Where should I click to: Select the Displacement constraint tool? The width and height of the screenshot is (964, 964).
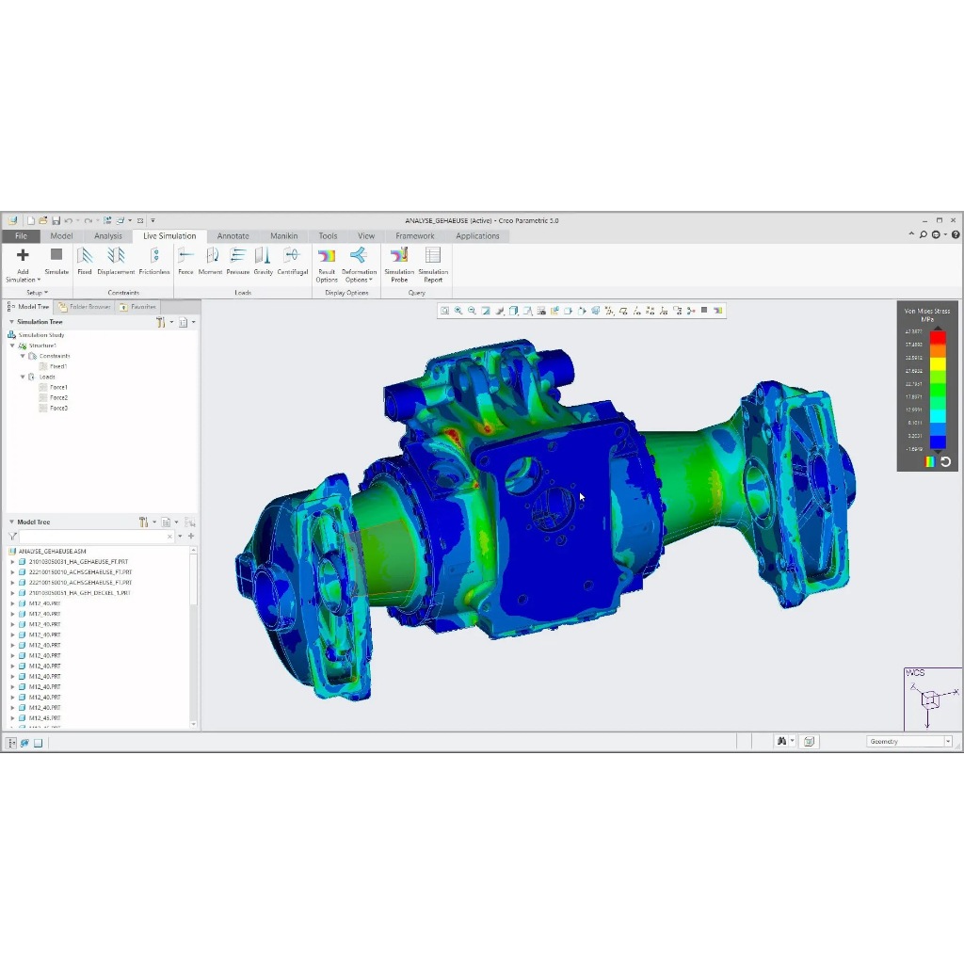click(x=116, y=261)
